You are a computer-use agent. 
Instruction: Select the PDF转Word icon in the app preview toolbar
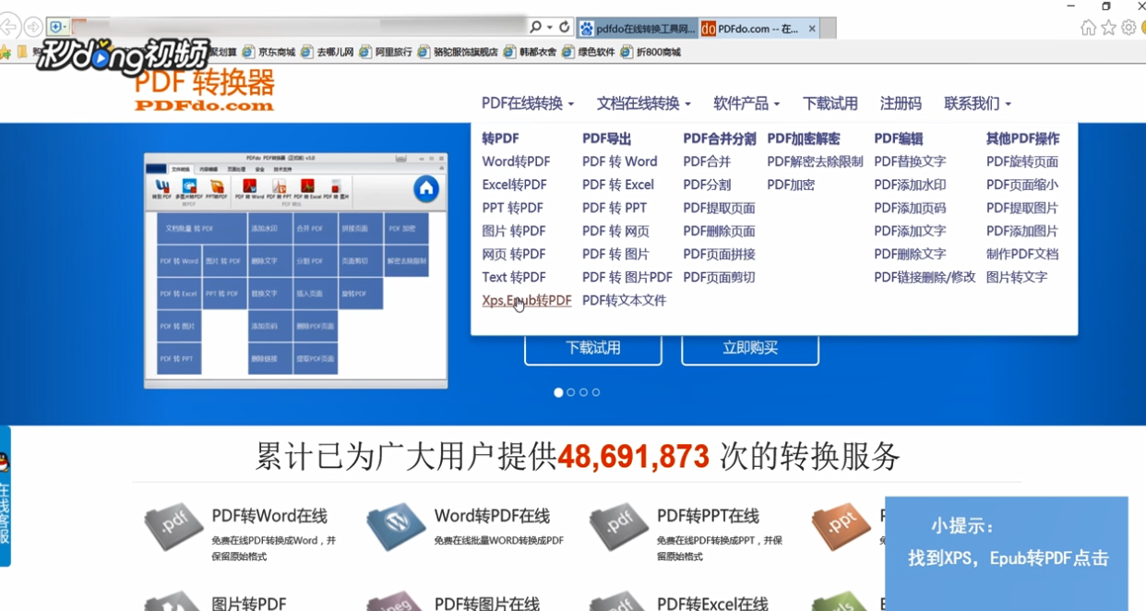point(250,186)
